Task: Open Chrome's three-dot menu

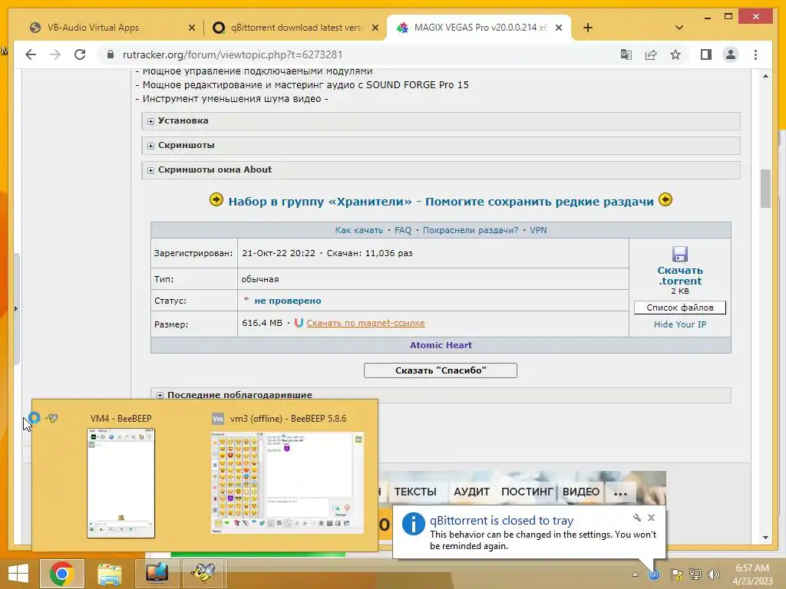Action: click(755, 54)
